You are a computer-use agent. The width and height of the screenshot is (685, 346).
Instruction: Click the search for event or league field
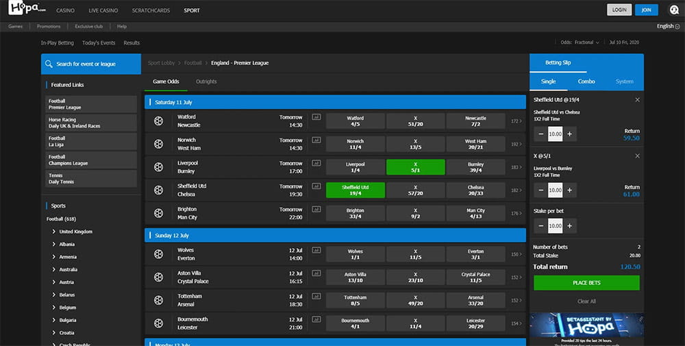[x=91, y=64]
